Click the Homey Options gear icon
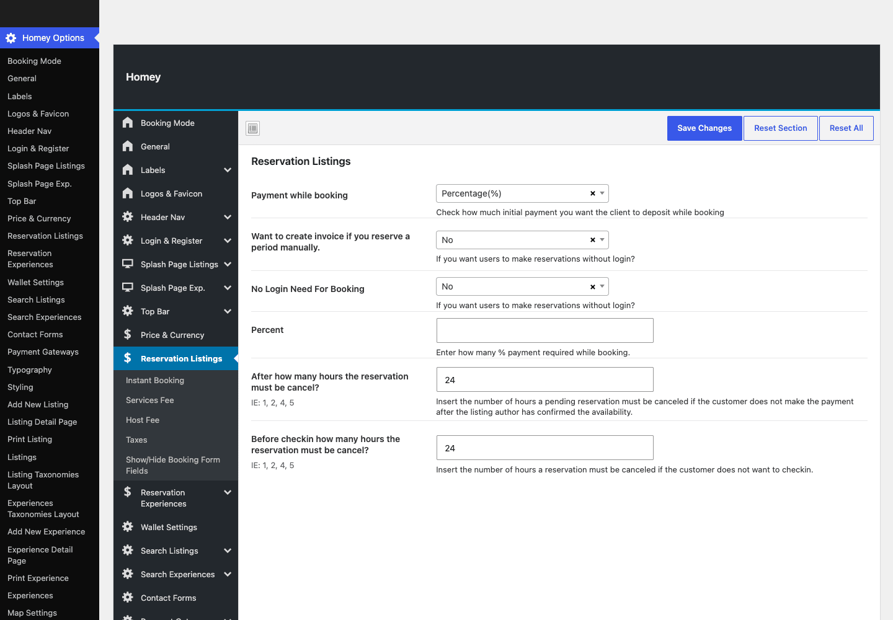 pos(11,38)
